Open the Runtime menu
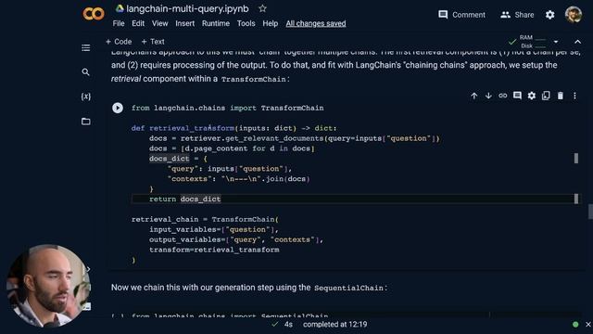593x334 pixels. pos(216,23)
